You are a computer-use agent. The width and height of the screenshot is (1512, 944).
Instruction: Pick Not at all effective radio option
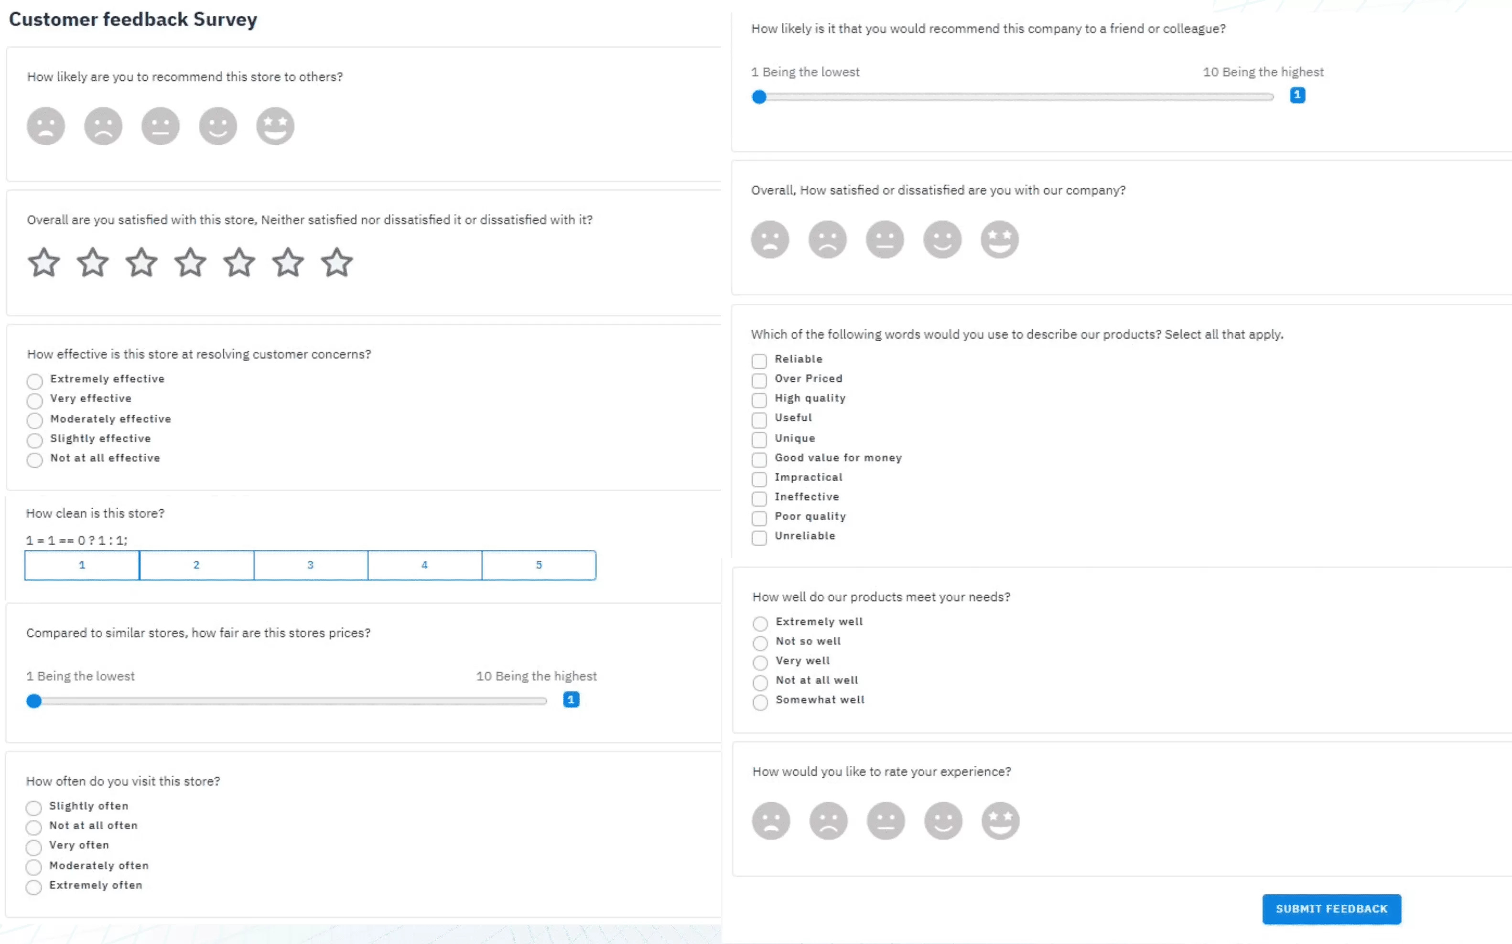point(34,460)
